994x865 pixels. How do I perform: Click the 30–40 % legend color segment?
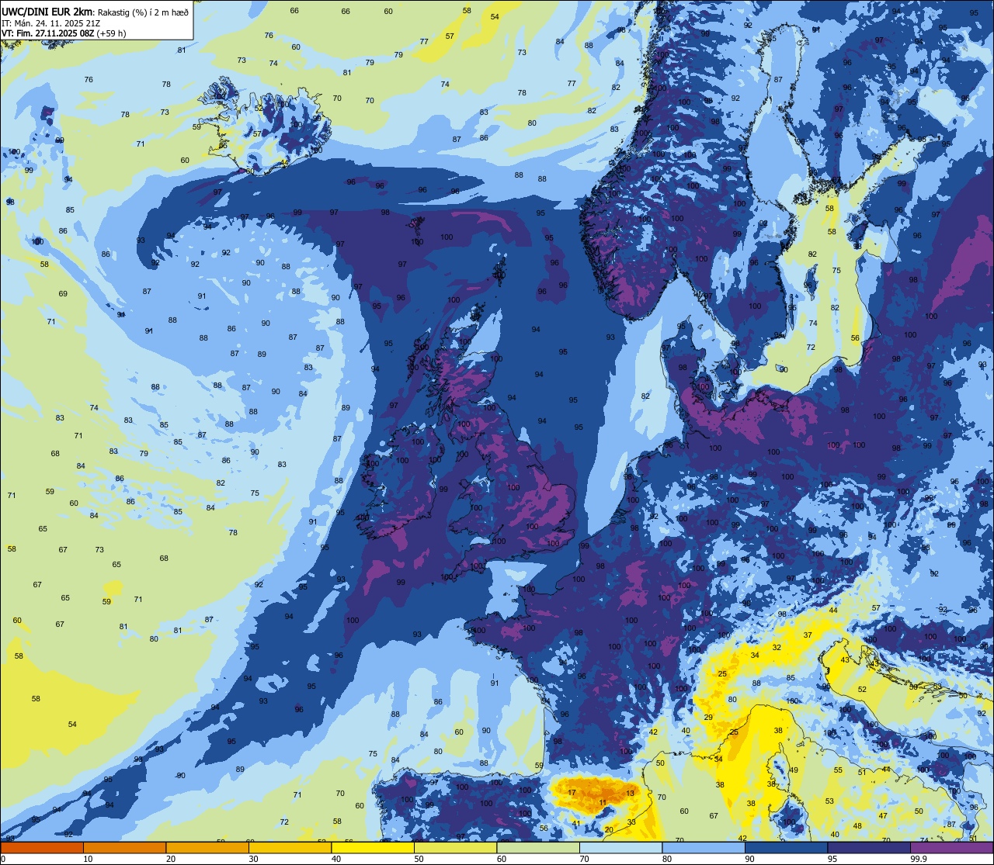pos(290,848)
